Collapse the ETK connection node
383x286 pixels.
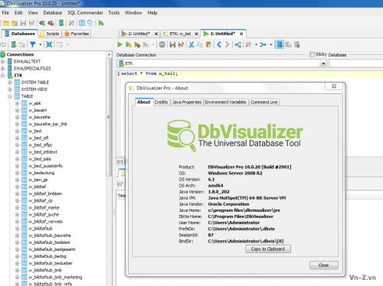pos(2,76)
